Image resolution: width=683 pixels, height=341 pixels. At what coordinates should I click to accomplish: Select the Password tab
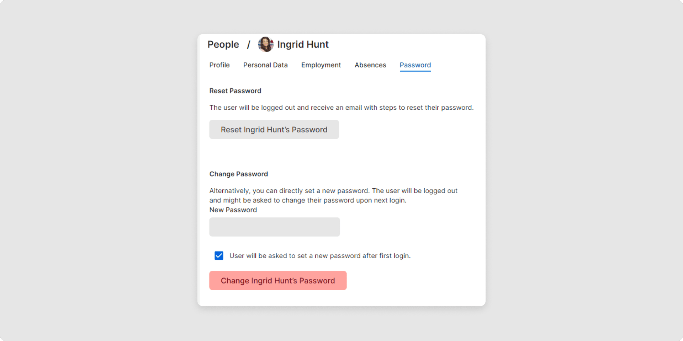[415, 65]
